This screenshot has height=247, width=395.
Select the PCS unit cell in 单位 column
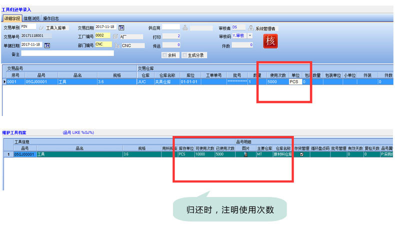[295, 81]
